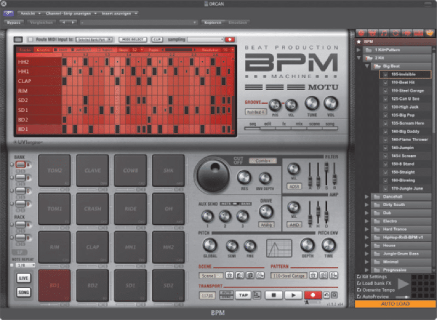Enable the Note Repeat checkbox
Image resolution: width=437 pixels, height=320 pixels.
point(12,265)
